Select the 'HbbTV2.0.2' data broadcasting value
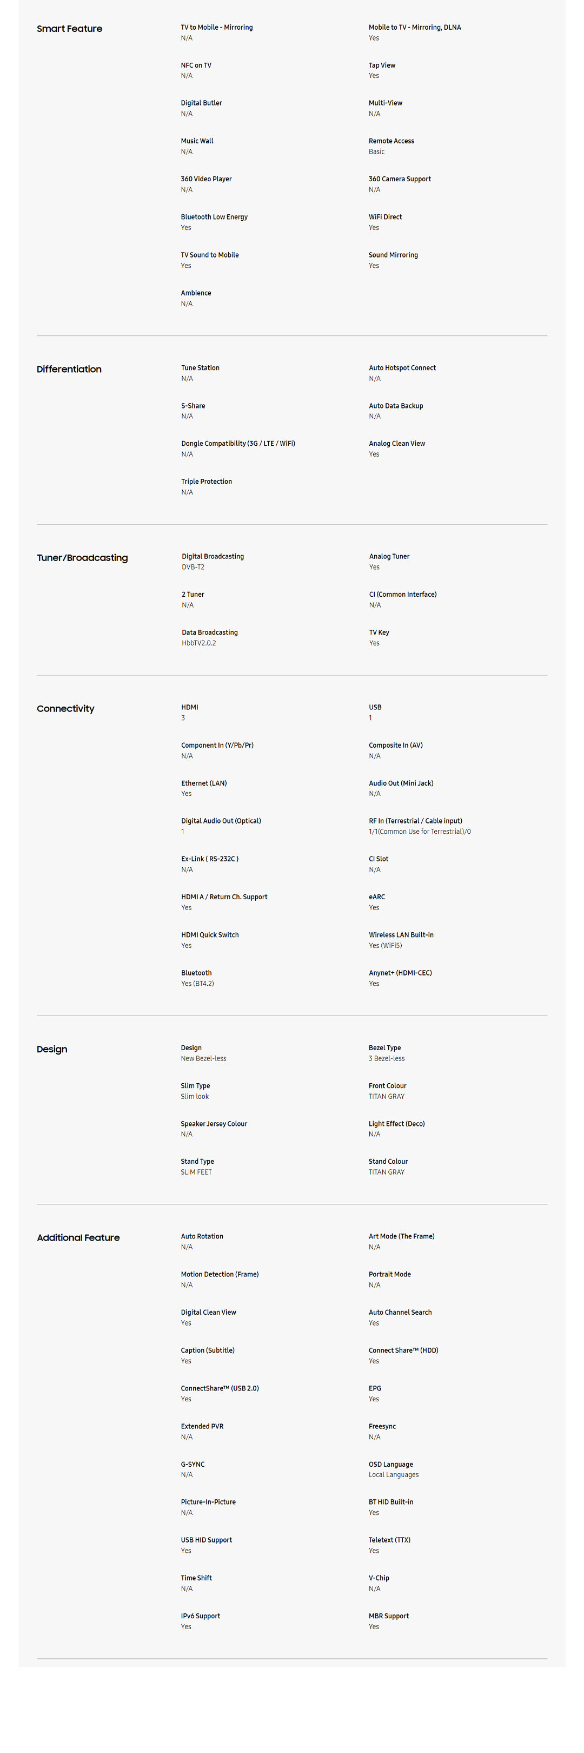Viewport: 584px width, 1753px height. pyautogui.click(x=198, y=643)
